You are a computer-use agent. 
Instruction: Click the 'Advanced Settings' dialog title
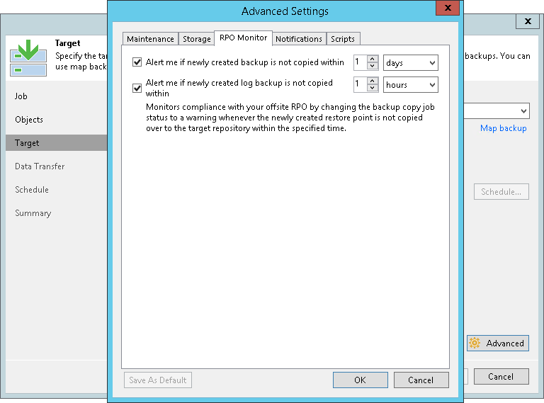tap(285, 11)
